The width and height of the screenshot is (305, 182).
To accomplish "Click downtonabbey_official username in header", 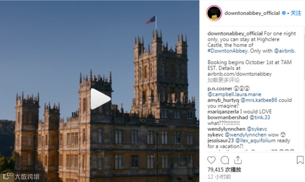I will click(x=252, y=13).
